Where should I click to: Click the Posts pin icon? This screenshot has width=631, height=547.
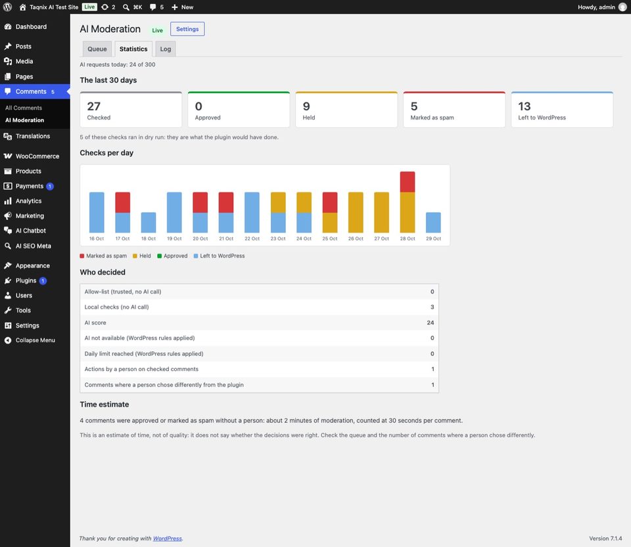pyautogui.click(x=8, y=46)
